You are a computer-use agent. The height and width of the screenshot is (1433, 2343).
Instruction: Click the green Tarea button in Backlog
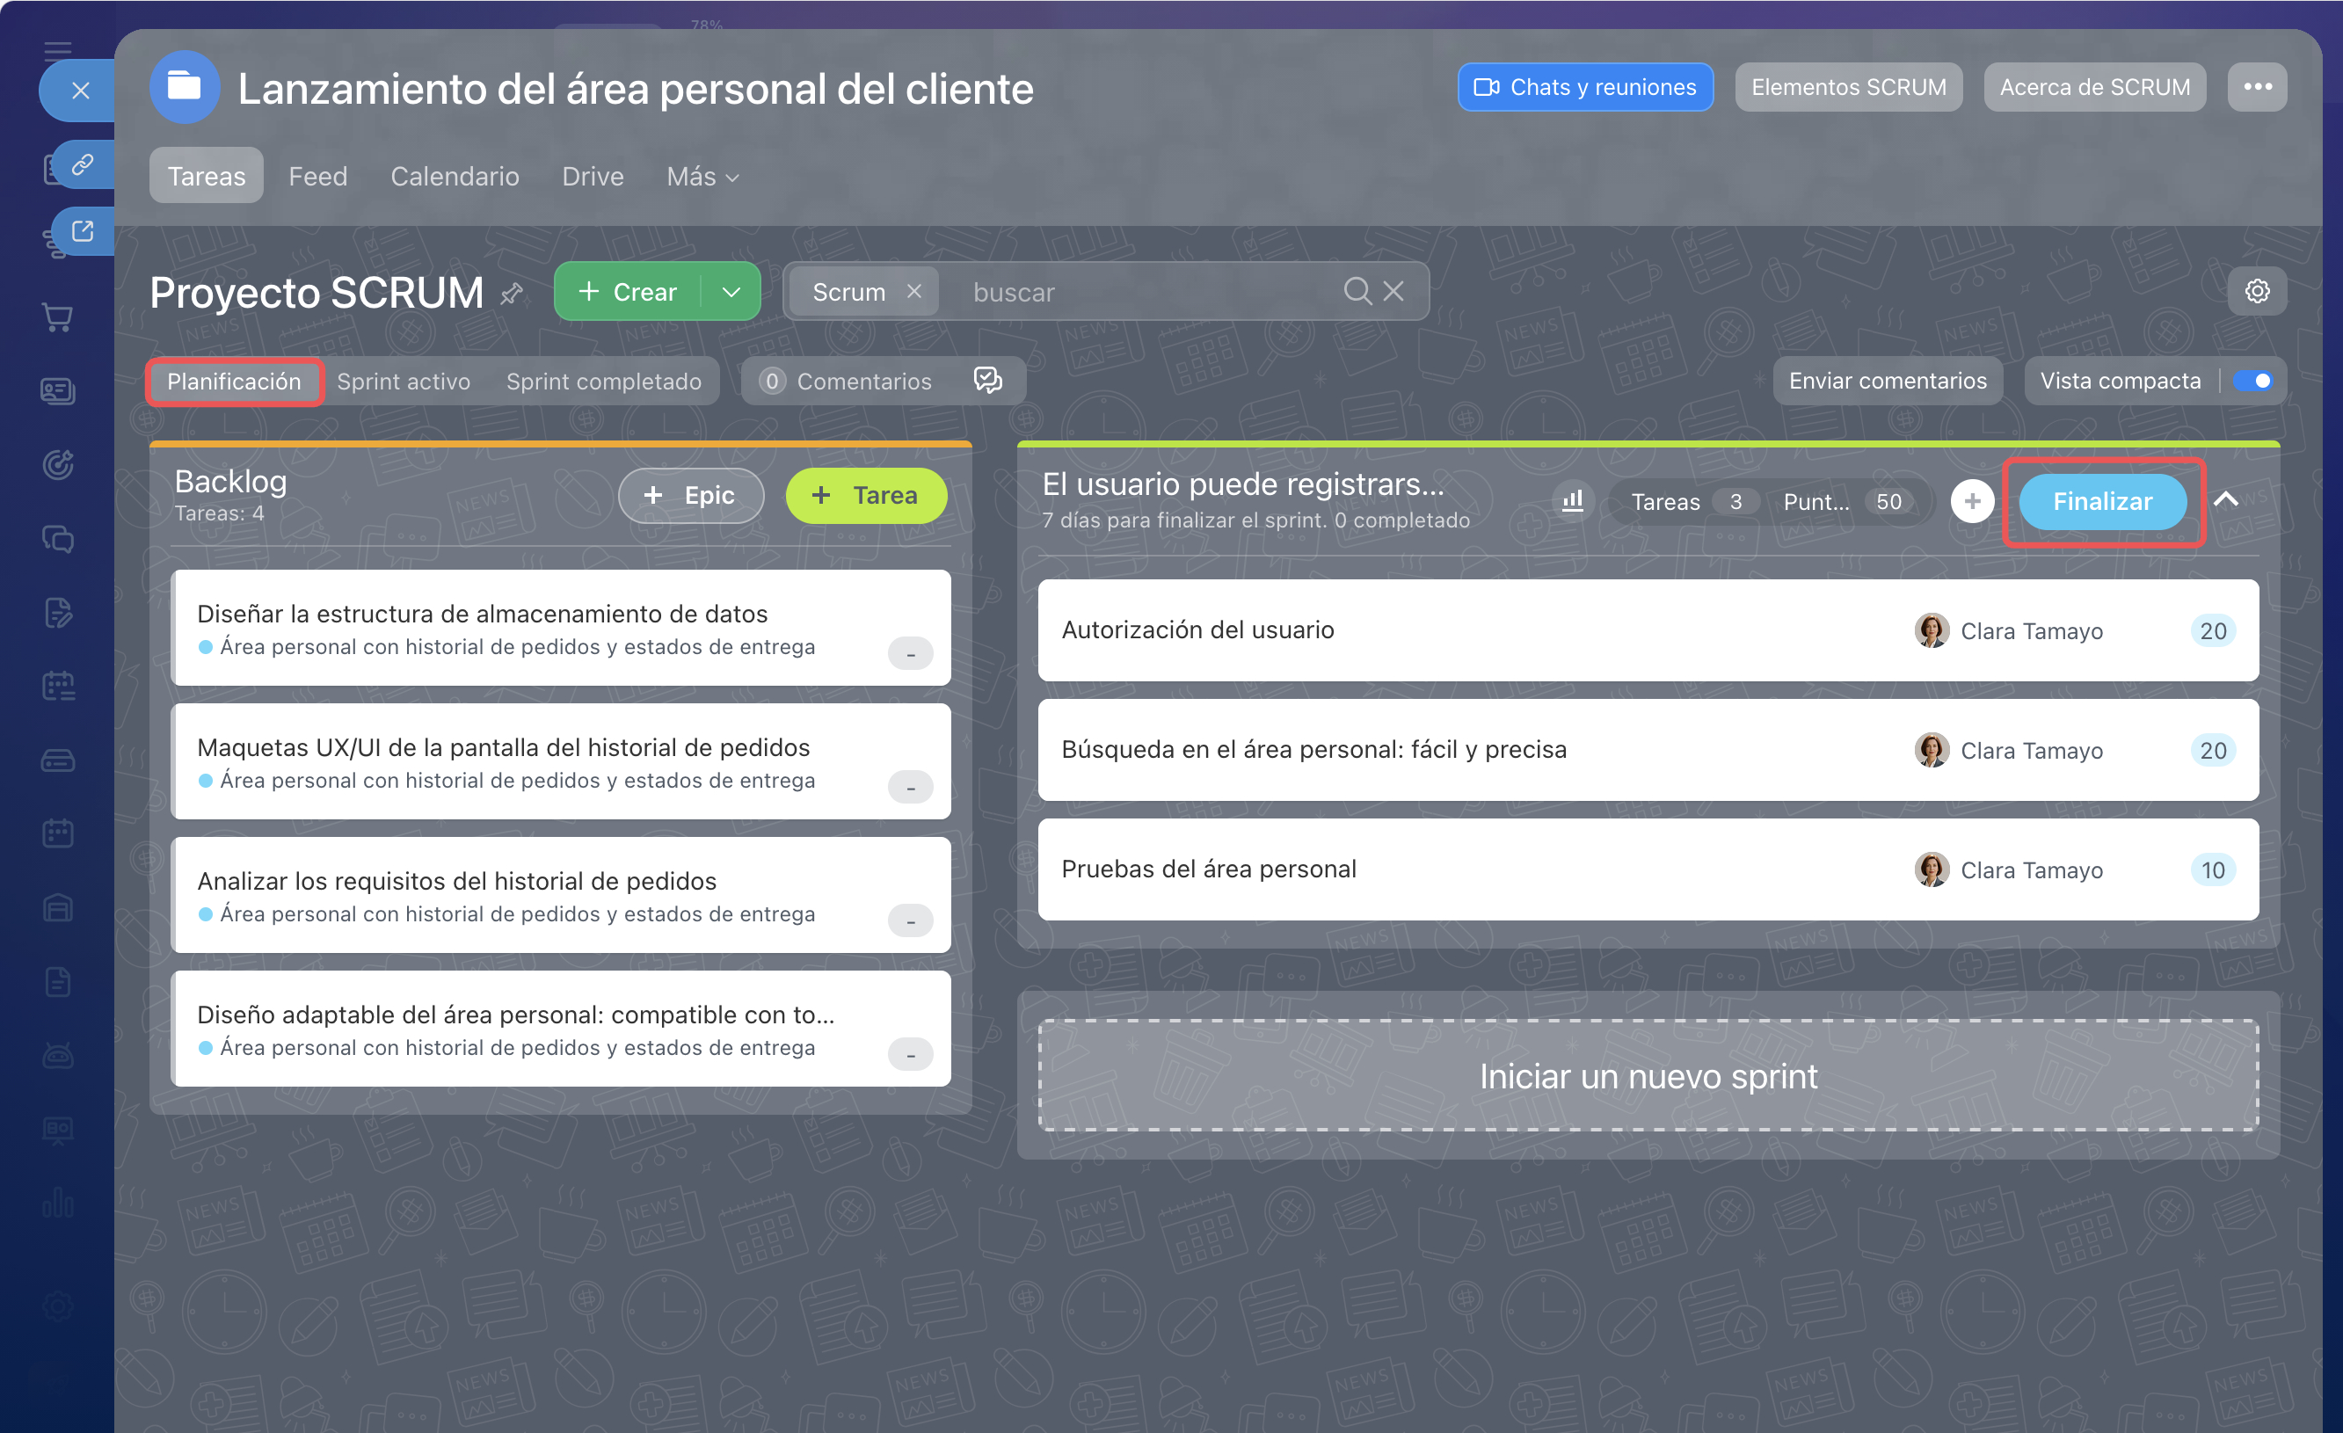click(865, 494)
